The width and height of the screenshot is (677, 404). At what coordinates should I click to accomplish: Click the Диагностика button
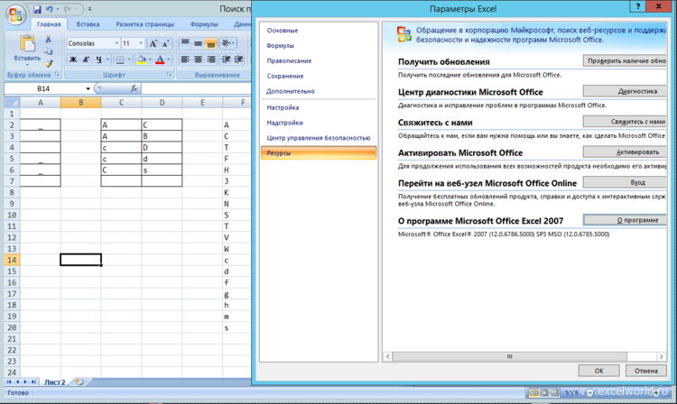pyautogui.click(x=625, y=91)
